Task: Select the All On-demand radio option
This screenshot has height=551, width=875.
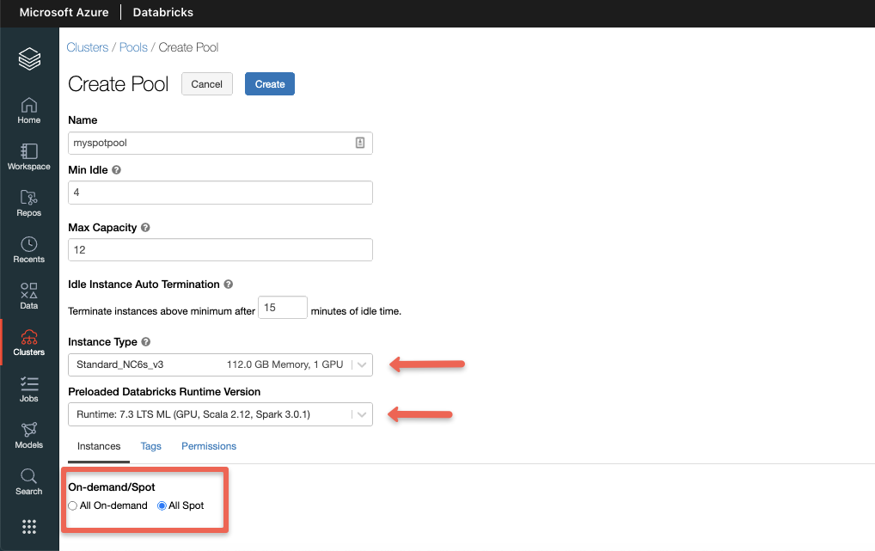Action: pyautogui.click(x=73, y=505)
